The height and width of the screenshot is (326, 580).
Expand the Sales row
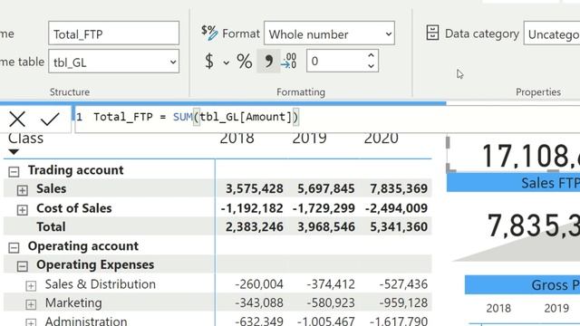pos(23,190)
